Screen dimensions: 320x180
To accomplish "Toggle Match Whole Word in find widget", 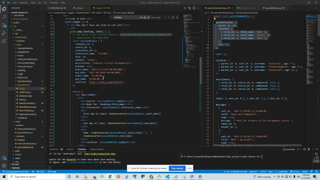I will coord(145,17).
